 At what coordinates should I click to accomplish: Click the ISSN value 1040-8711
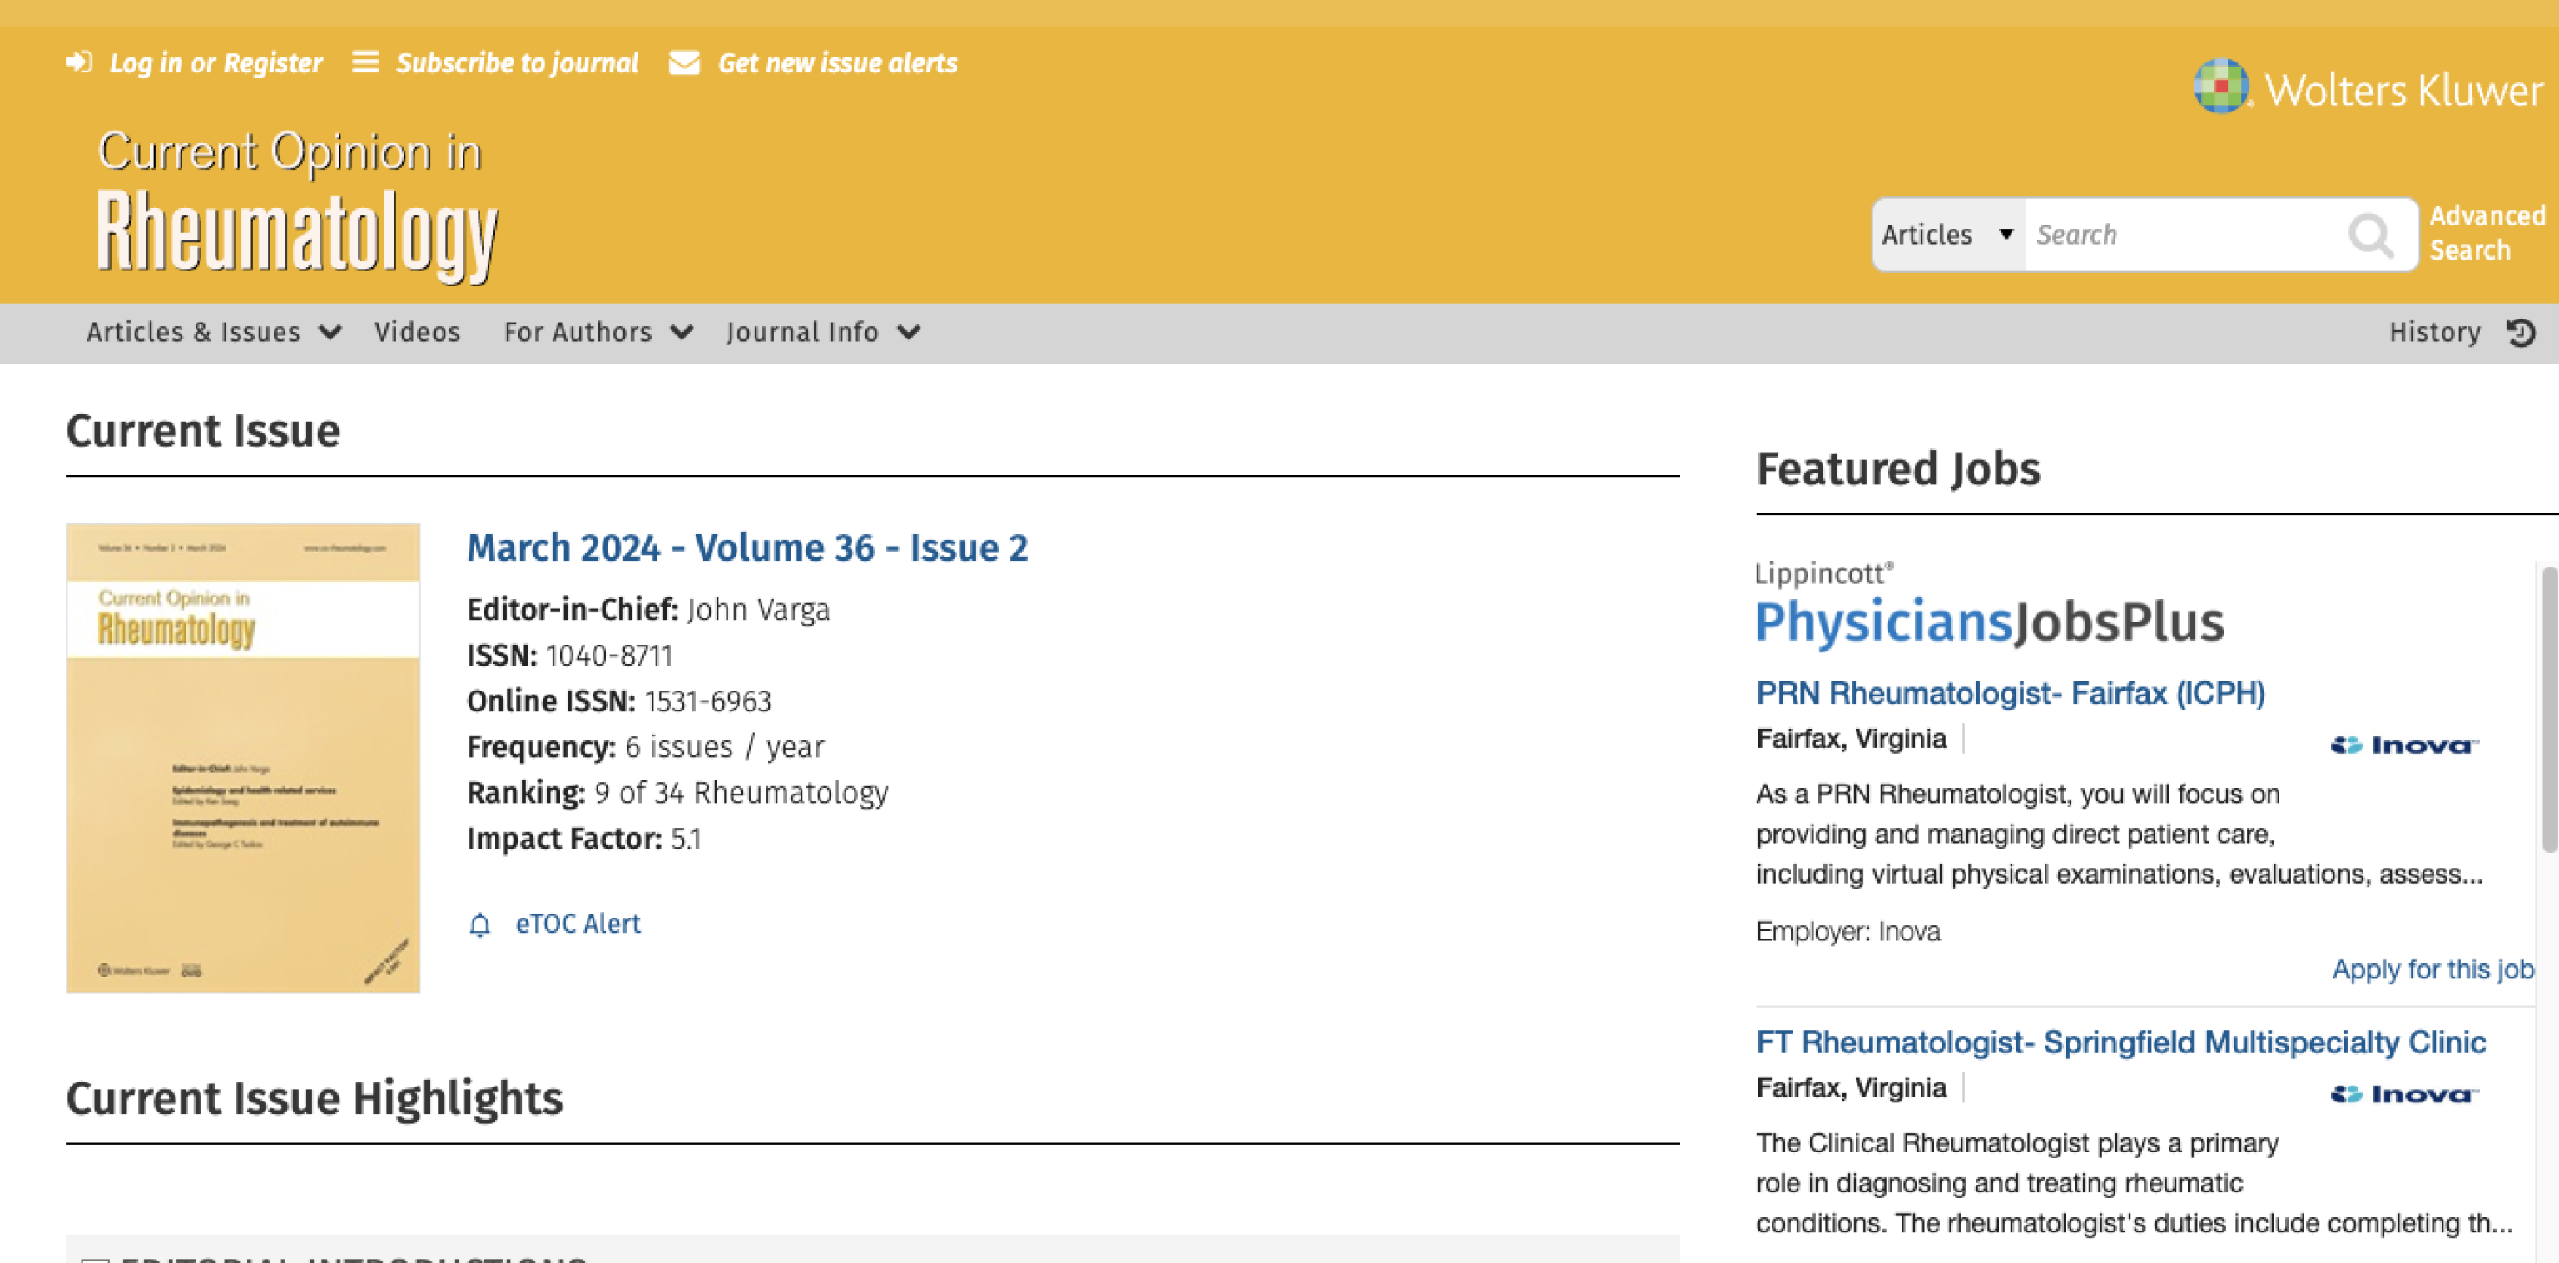click(x=609, y=656)
